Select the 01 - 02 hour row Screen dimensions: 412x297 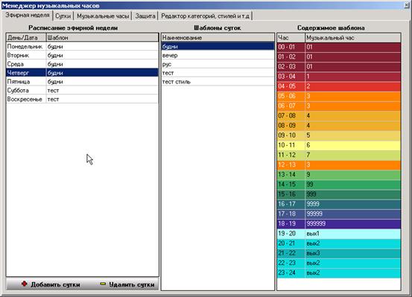pyautogui.click(x=339, y=57)
